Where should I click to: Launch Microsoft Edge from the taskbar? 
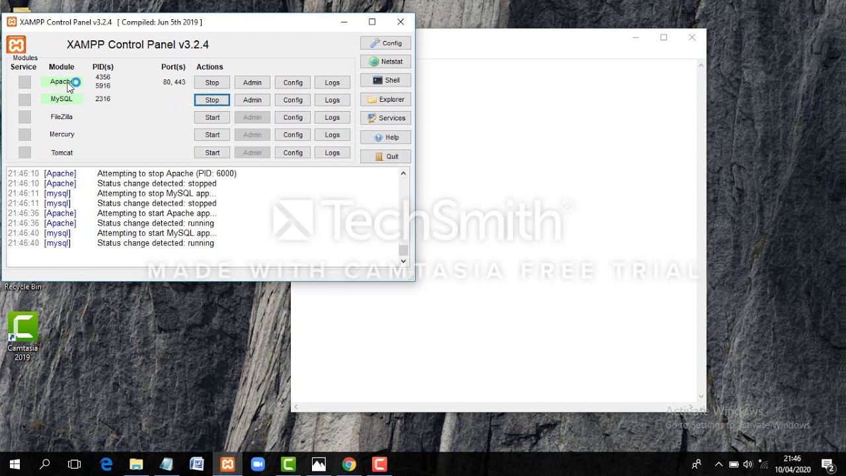(x=106, y=464)
